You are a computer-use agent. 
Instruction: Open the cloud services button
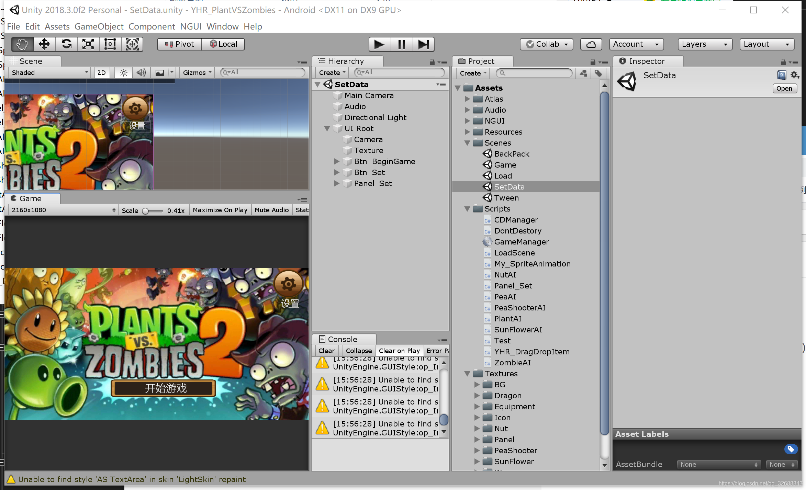591,44
